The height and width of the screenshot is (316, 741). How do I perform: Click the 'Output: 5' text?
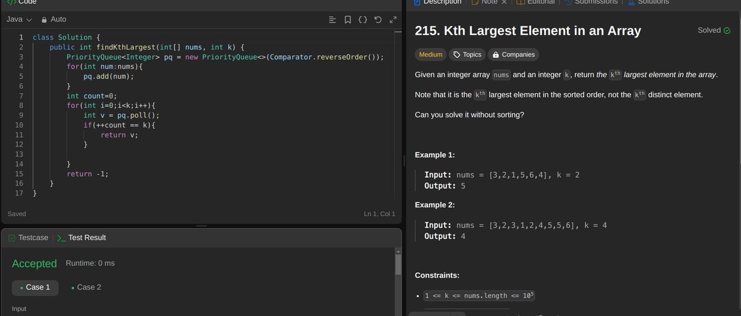point(445,186)
